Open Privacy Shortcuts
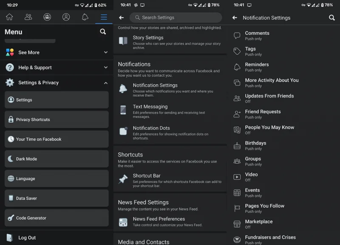Image resolution: width=340 pixels, height=245 pixels. pyautogui.click(x=57, y=120)
